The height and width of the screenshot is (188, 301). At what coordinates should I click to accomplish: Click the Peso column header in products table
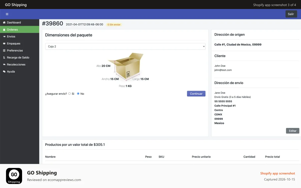click(148, 157)
